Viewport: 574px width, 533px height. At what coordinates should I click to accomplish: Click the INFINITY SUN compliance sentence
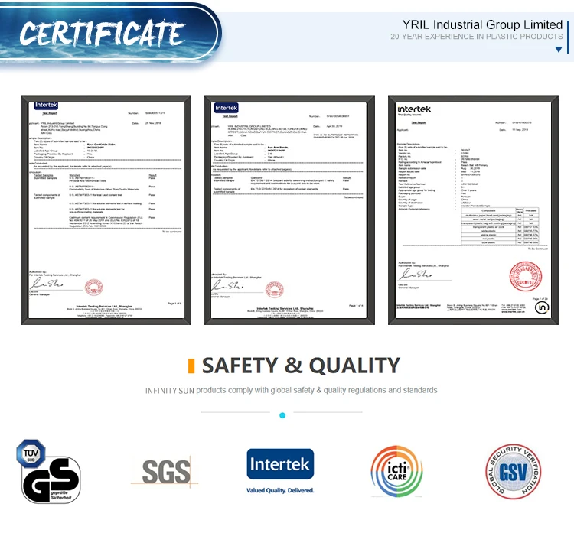pos(292,390)
